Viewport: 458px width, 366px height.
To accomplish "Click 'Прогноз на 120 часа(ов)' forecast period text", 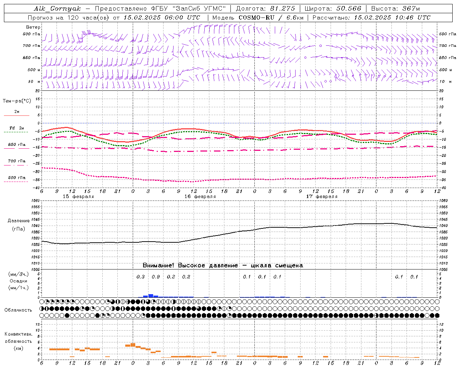I will pyautogui.click(x=69, y=18).
